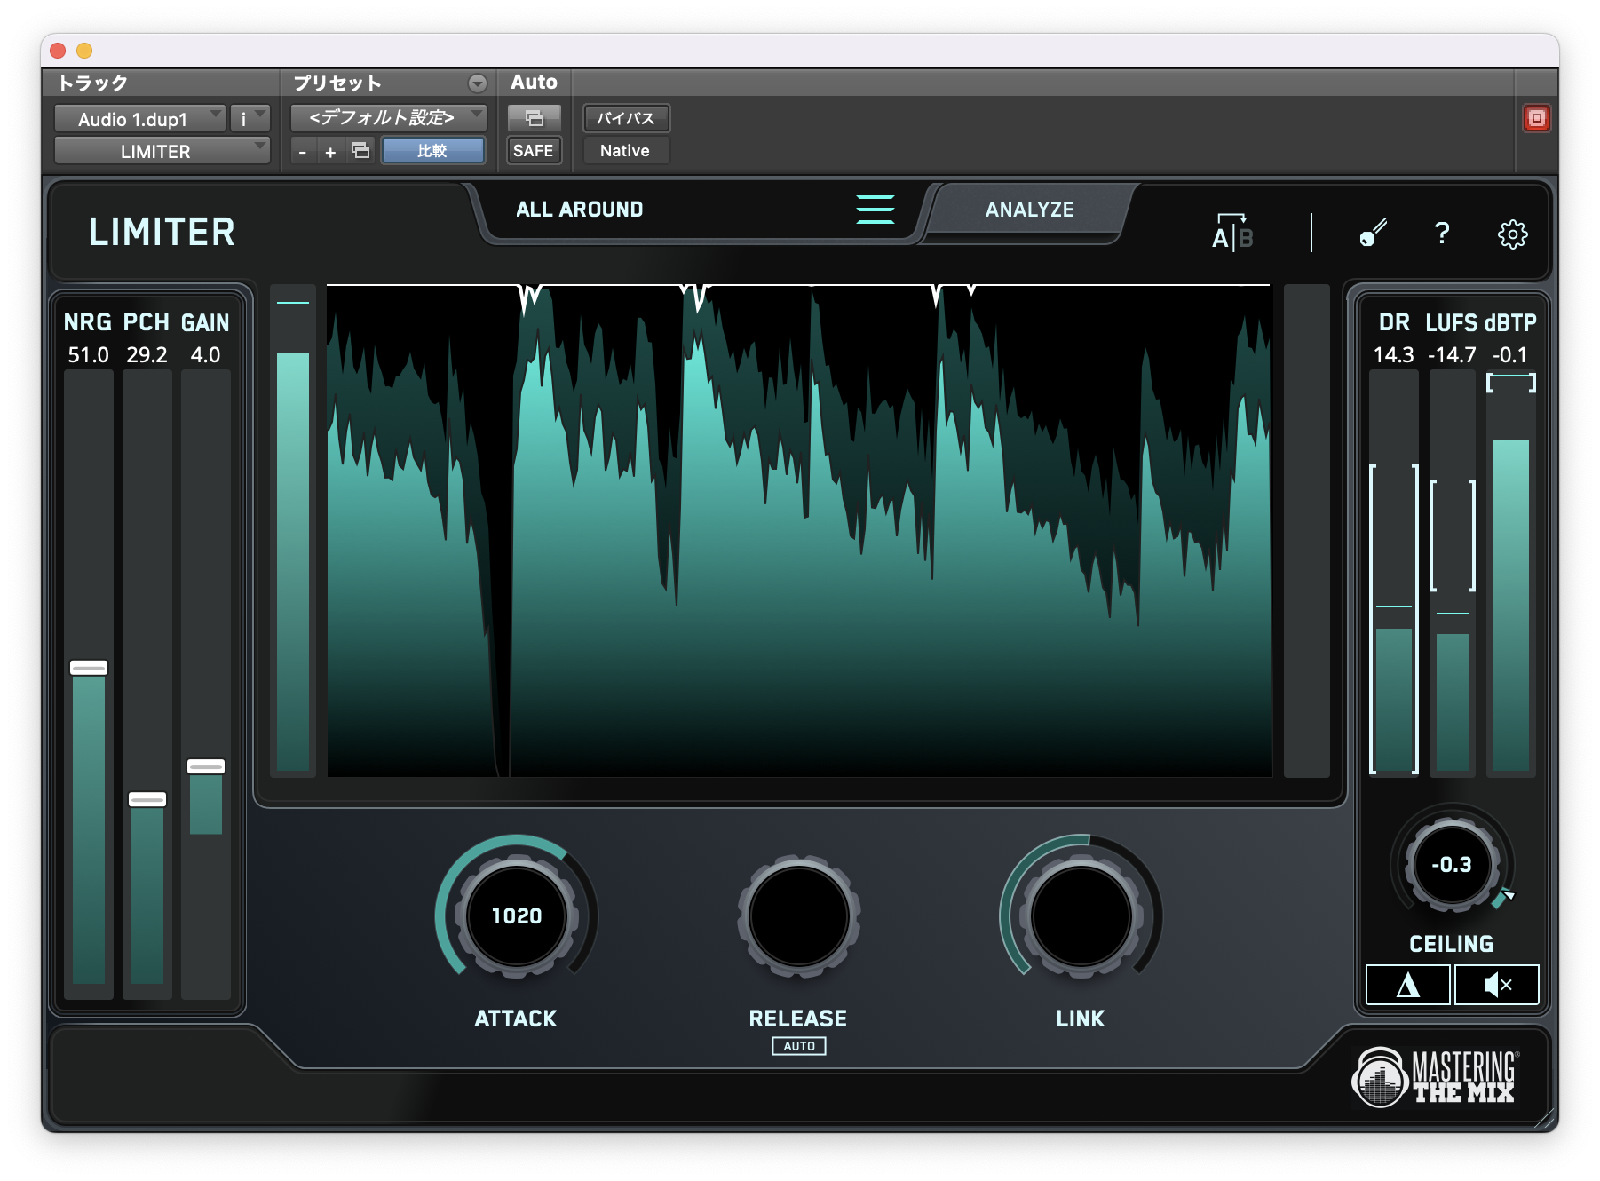Adjust the NRG fader slider
Image resolution: width=1600 pixels, height=1181 pixels.
pyautogui.click(x=88, y=668)
